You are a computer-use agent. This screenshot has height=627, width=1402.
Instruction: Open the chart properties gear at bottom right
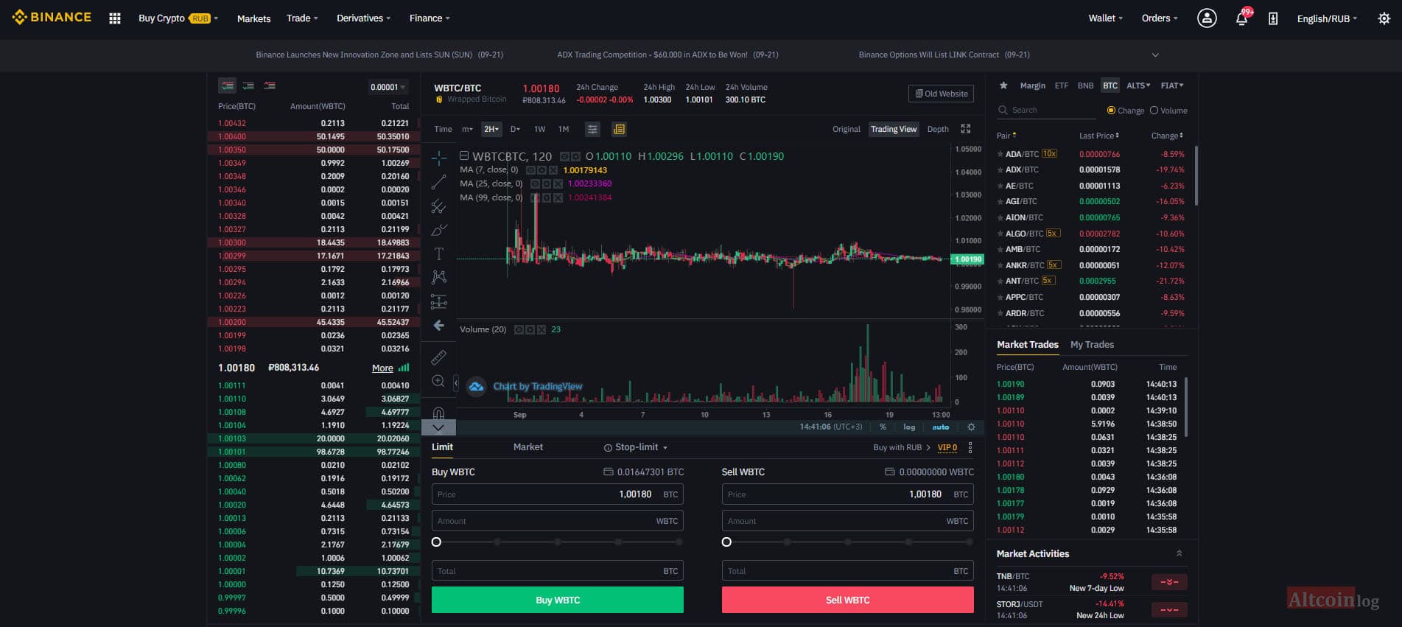pos(971,427)
